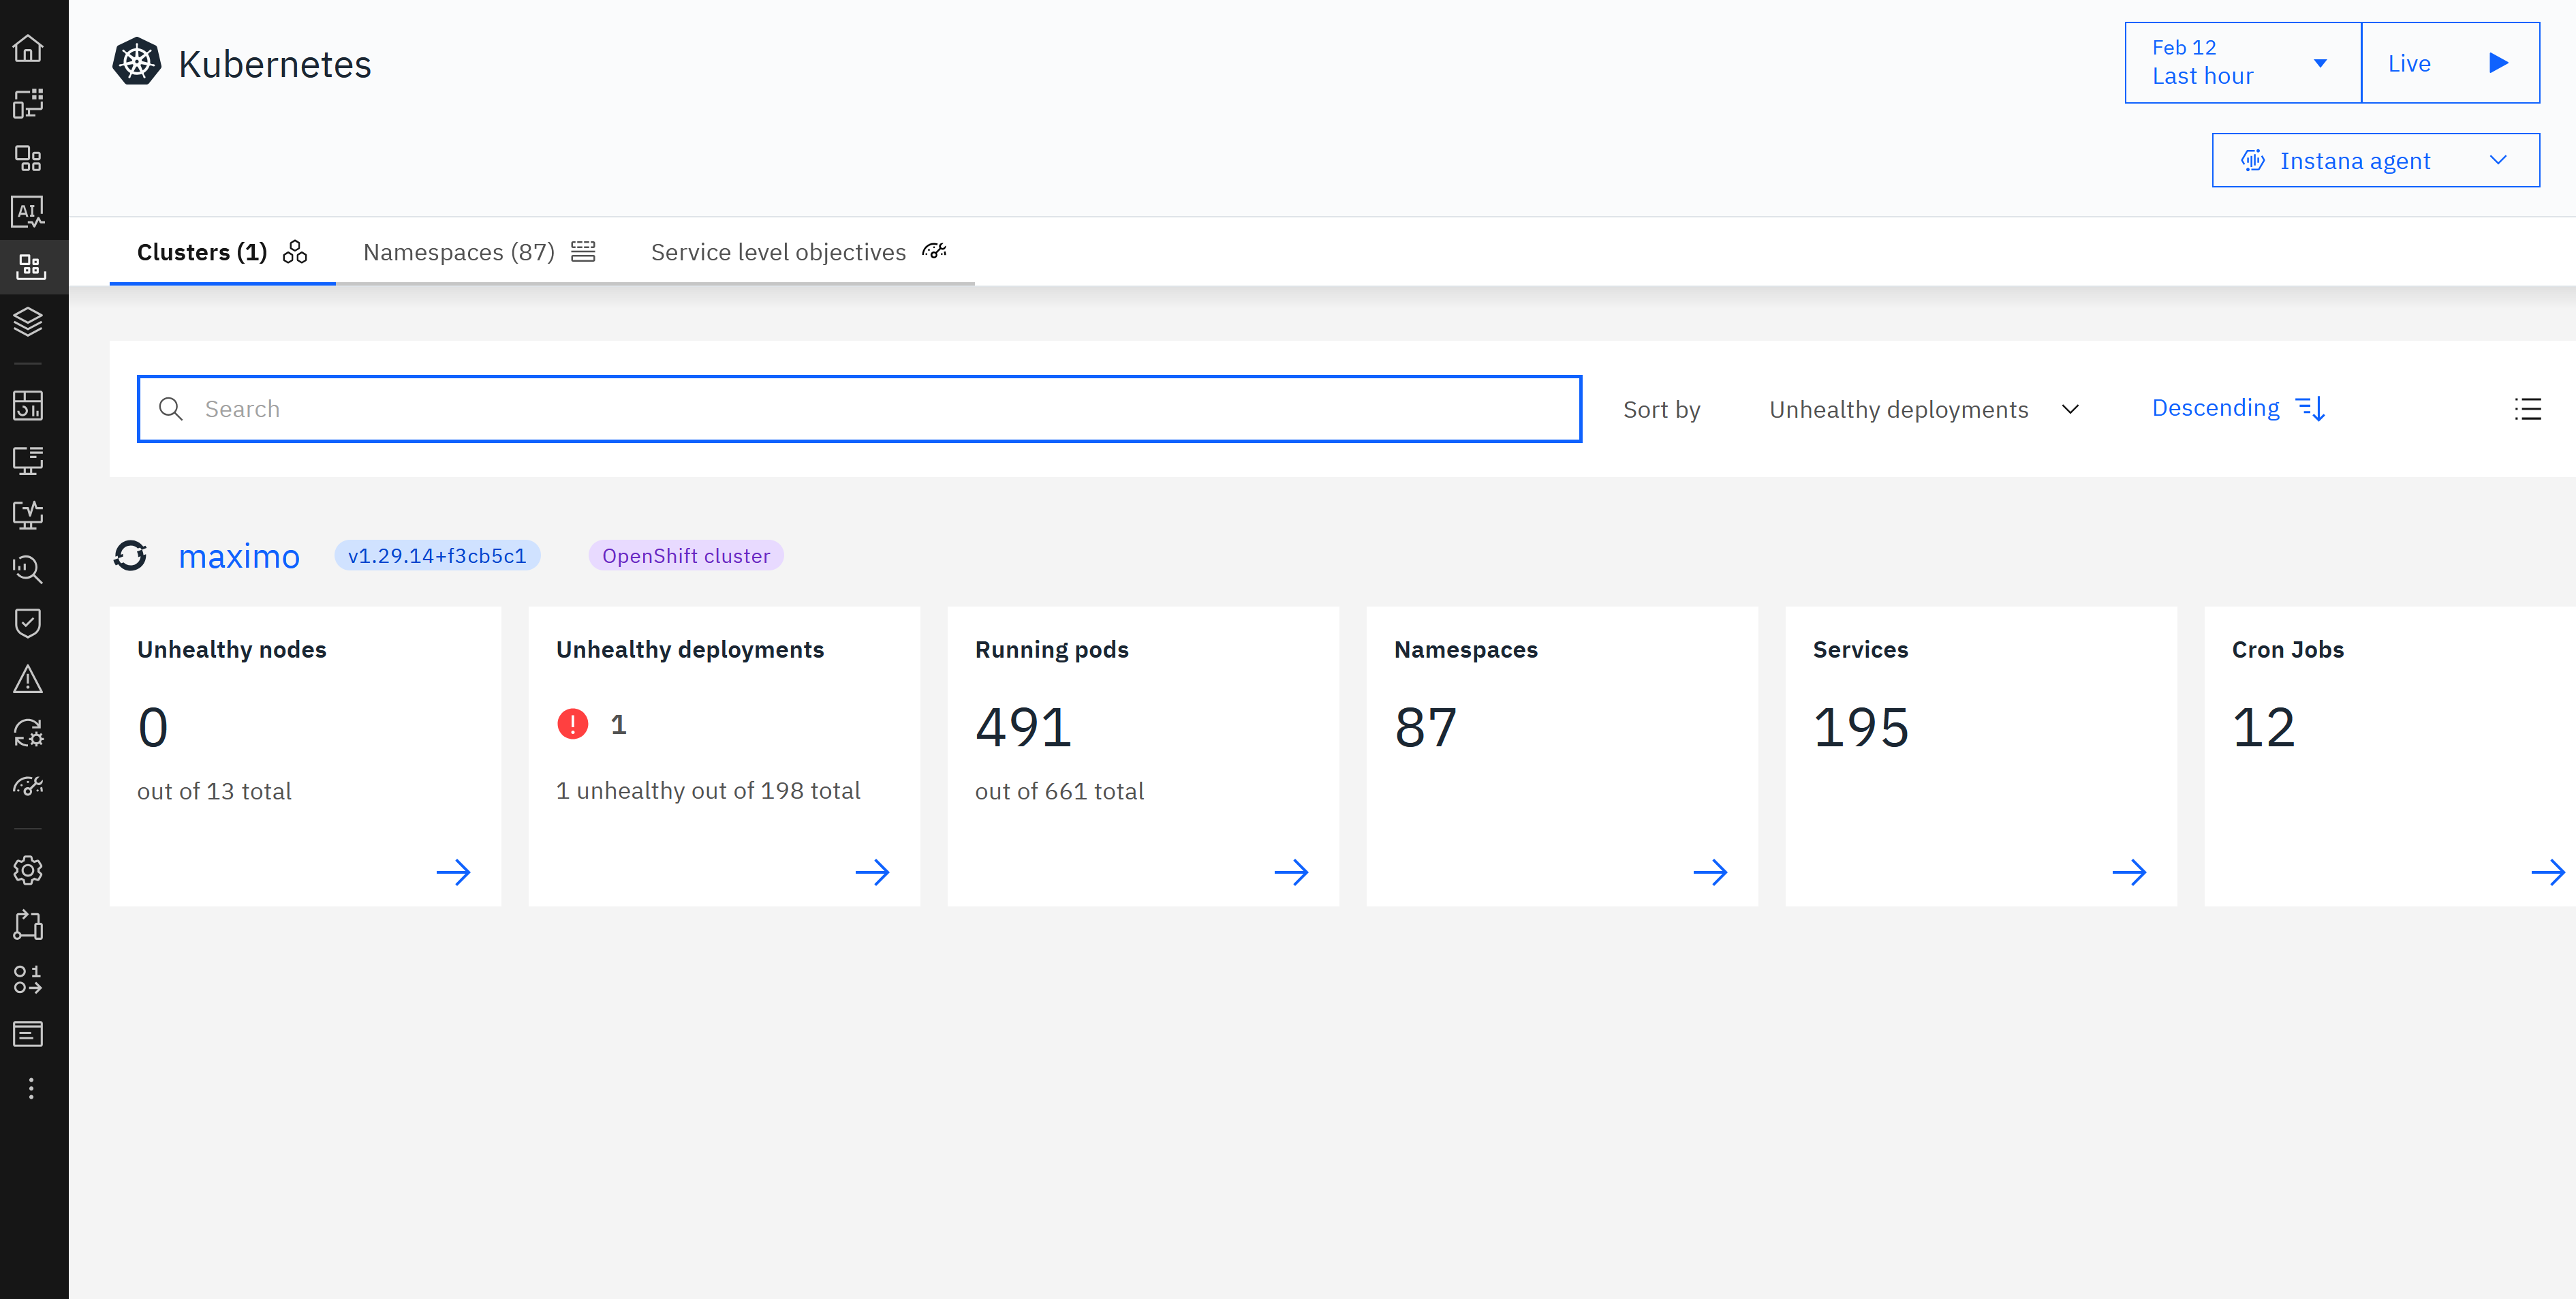2576x1299 pixels.
Task: Click the maximo cluster sync icon
Action: [130, 555]
